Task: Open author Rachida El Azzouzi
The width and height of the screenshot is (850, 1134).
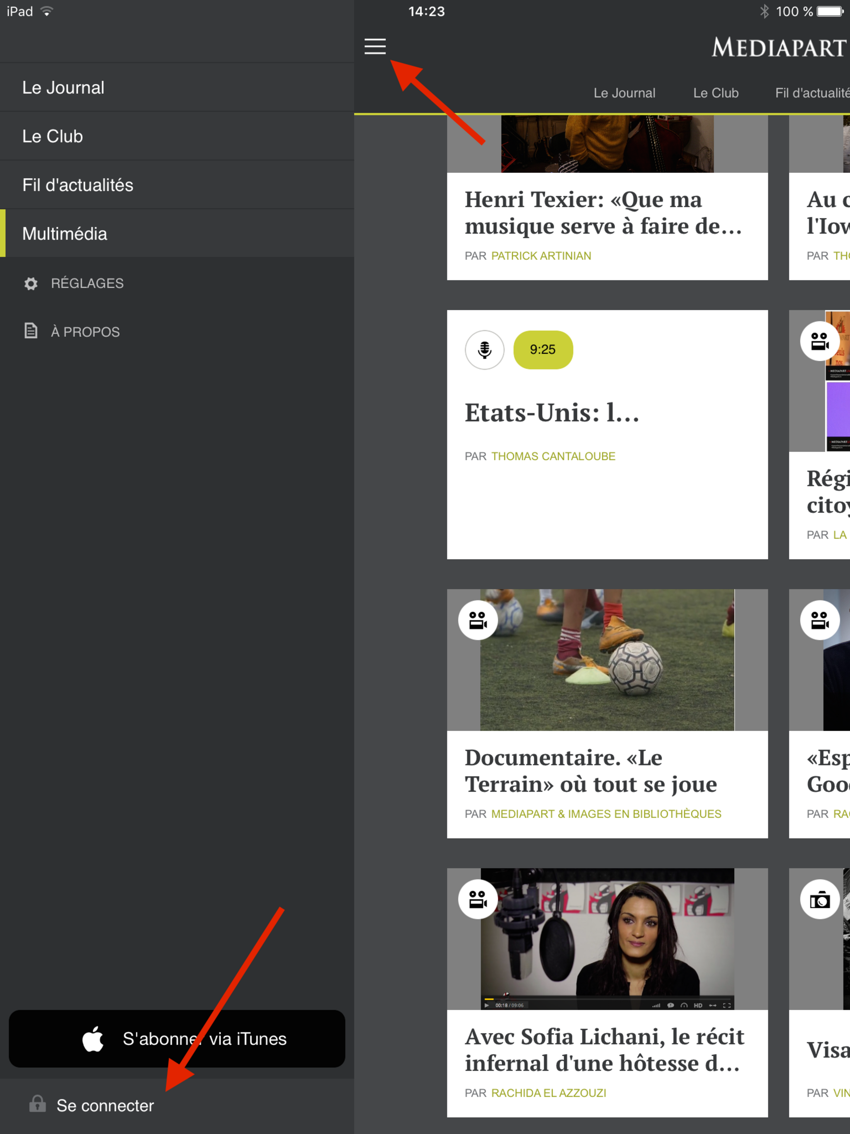Action: point(549,1093)
